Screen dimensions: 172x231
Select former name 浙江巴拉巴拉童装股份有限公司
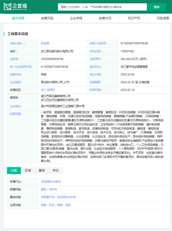click(x=60, y=100)
